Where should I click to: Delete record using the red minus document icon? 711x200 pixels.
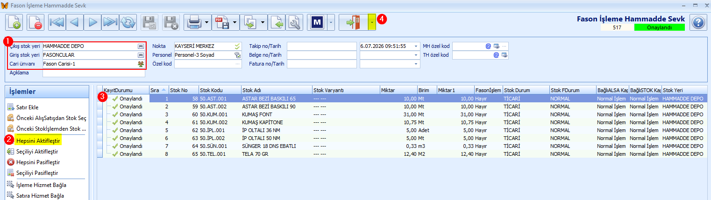coord(36,22)
